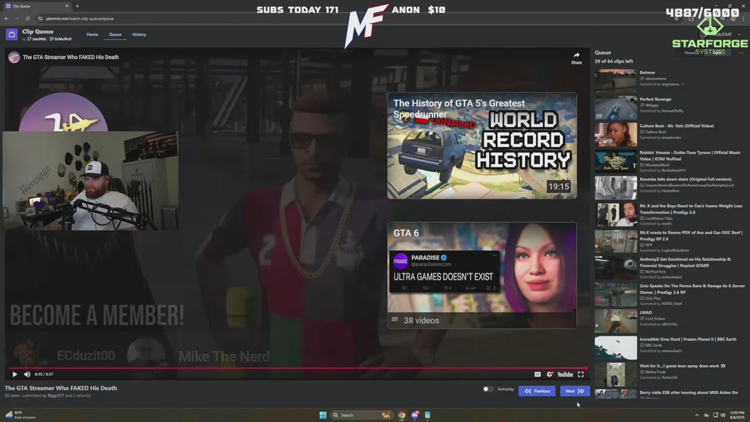Click the '29 of 64 clips left' text
The image size is (750, 422).
click(613, 61)
